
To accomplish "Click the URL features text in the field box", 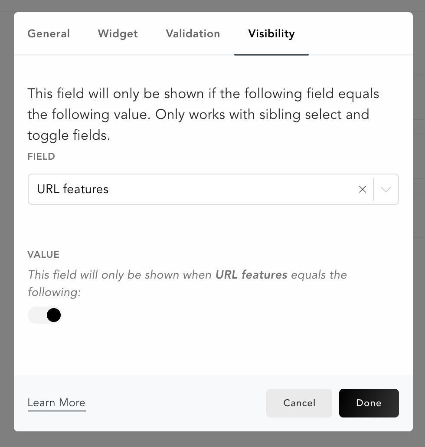I will (73, 189).
